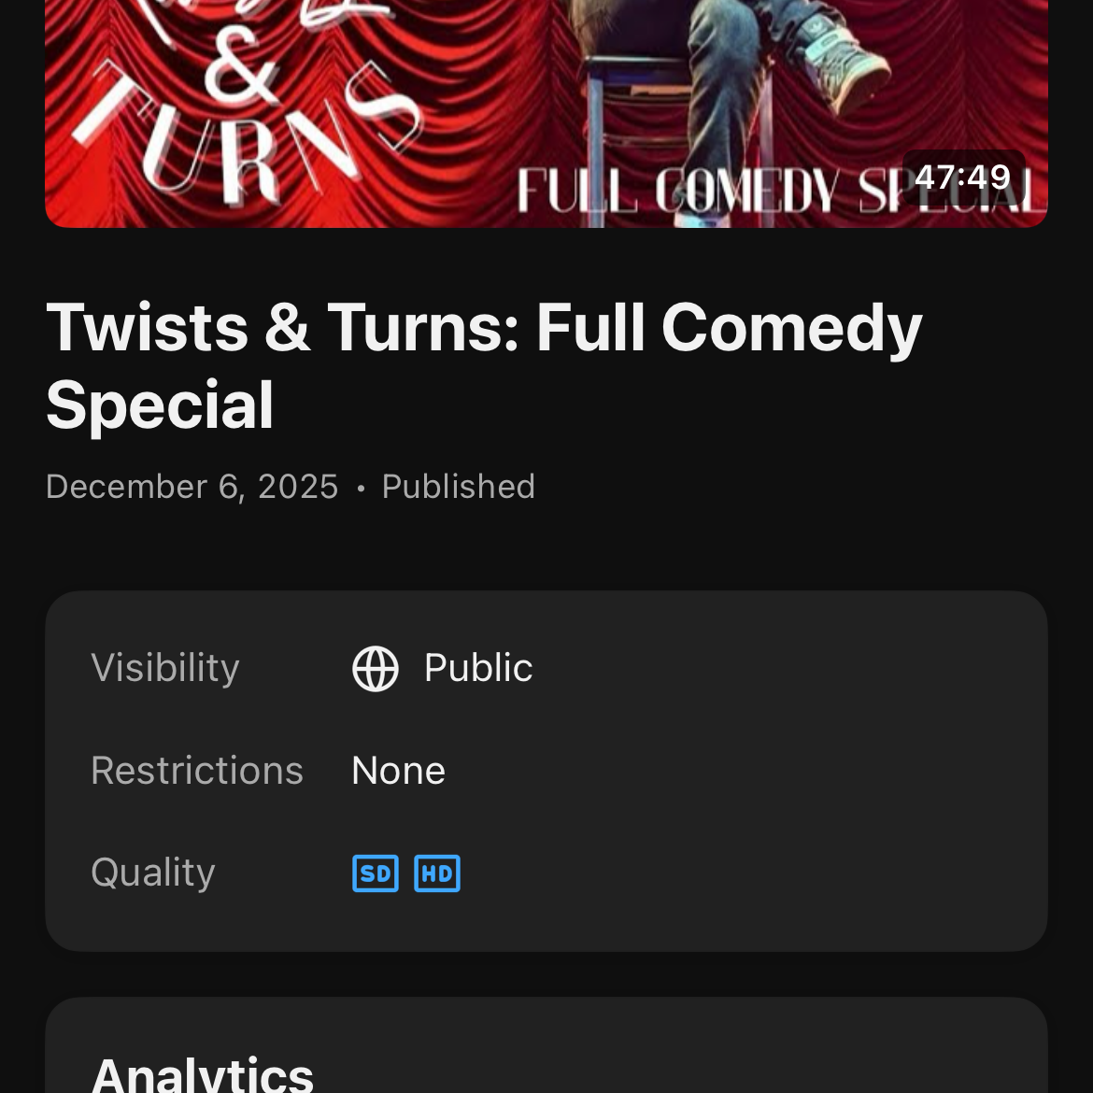Click the globe icon beside Public
This screenshot has width=1093, height=1093.
coord(375,669)
